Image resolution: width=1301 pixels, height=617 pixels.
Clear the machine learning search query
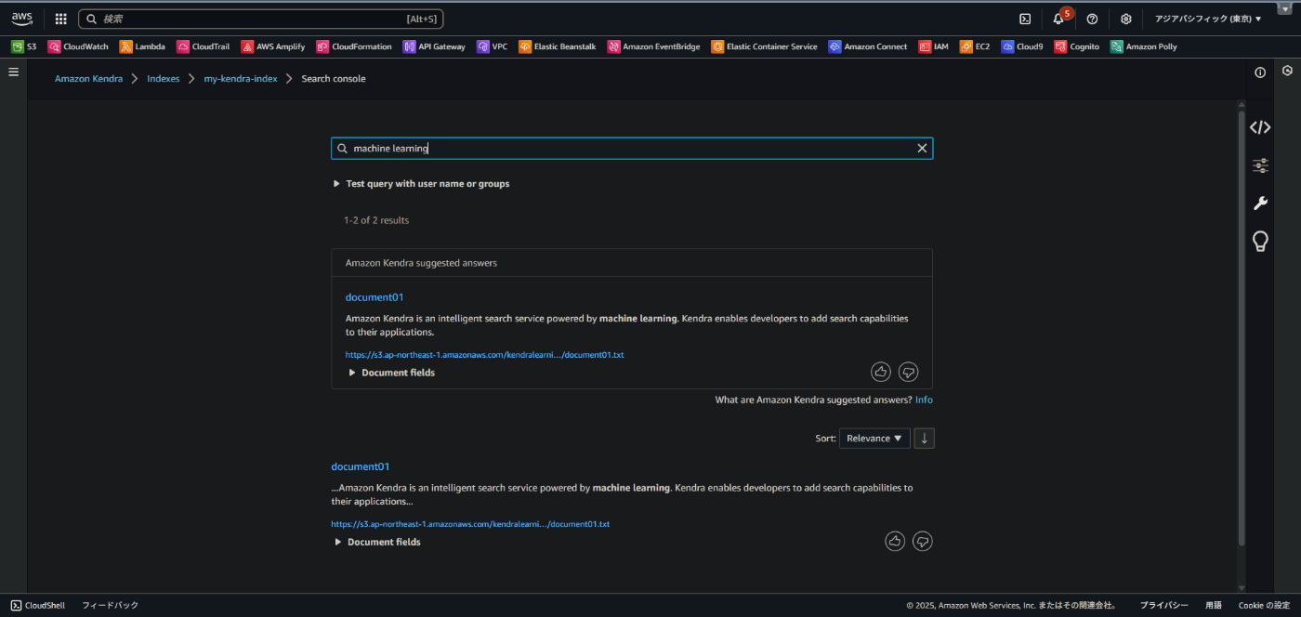922,149
